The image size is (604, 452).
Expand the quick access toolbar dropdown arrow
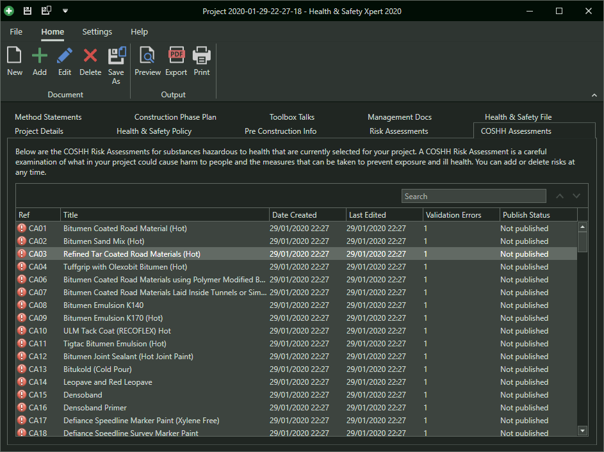coord(65,11)
